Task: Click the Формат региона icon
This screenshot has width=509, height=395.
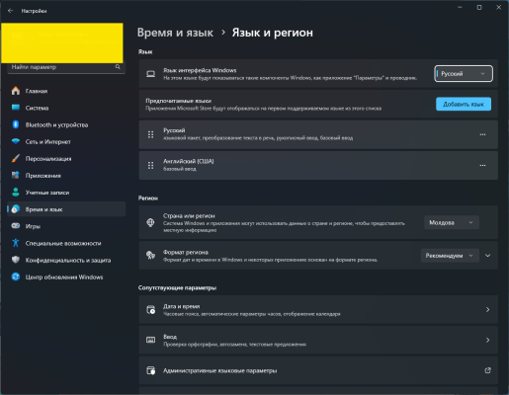Action: 150,255
